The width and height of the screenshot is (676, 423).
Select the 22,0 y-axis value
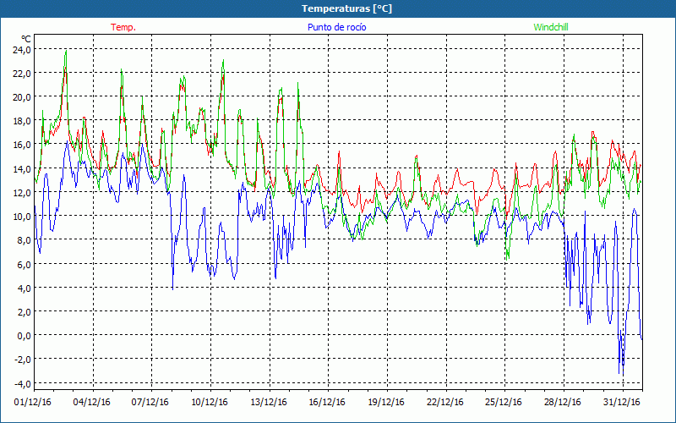[22, 73]
